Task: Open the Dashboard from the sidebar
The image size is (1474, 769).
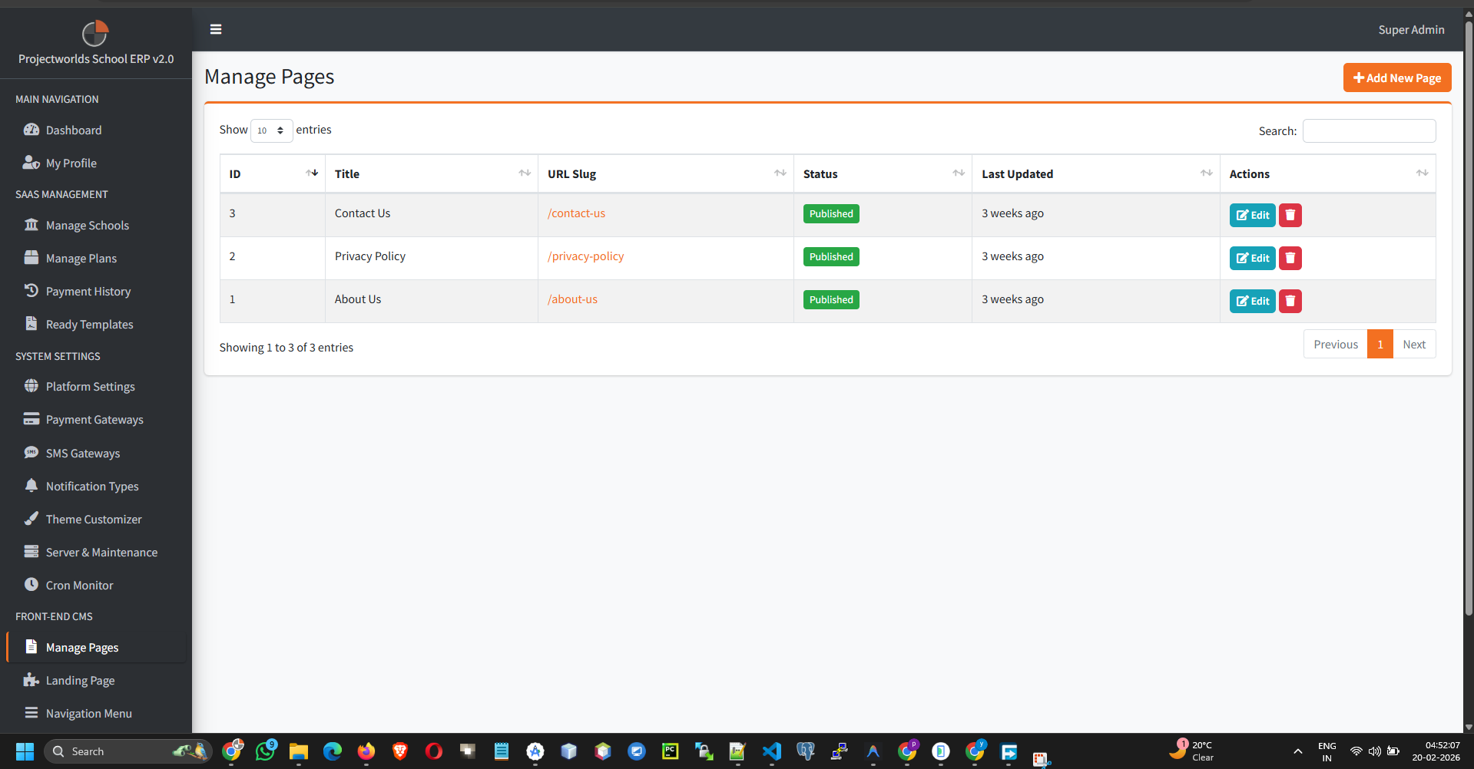Action: (73, 130)
